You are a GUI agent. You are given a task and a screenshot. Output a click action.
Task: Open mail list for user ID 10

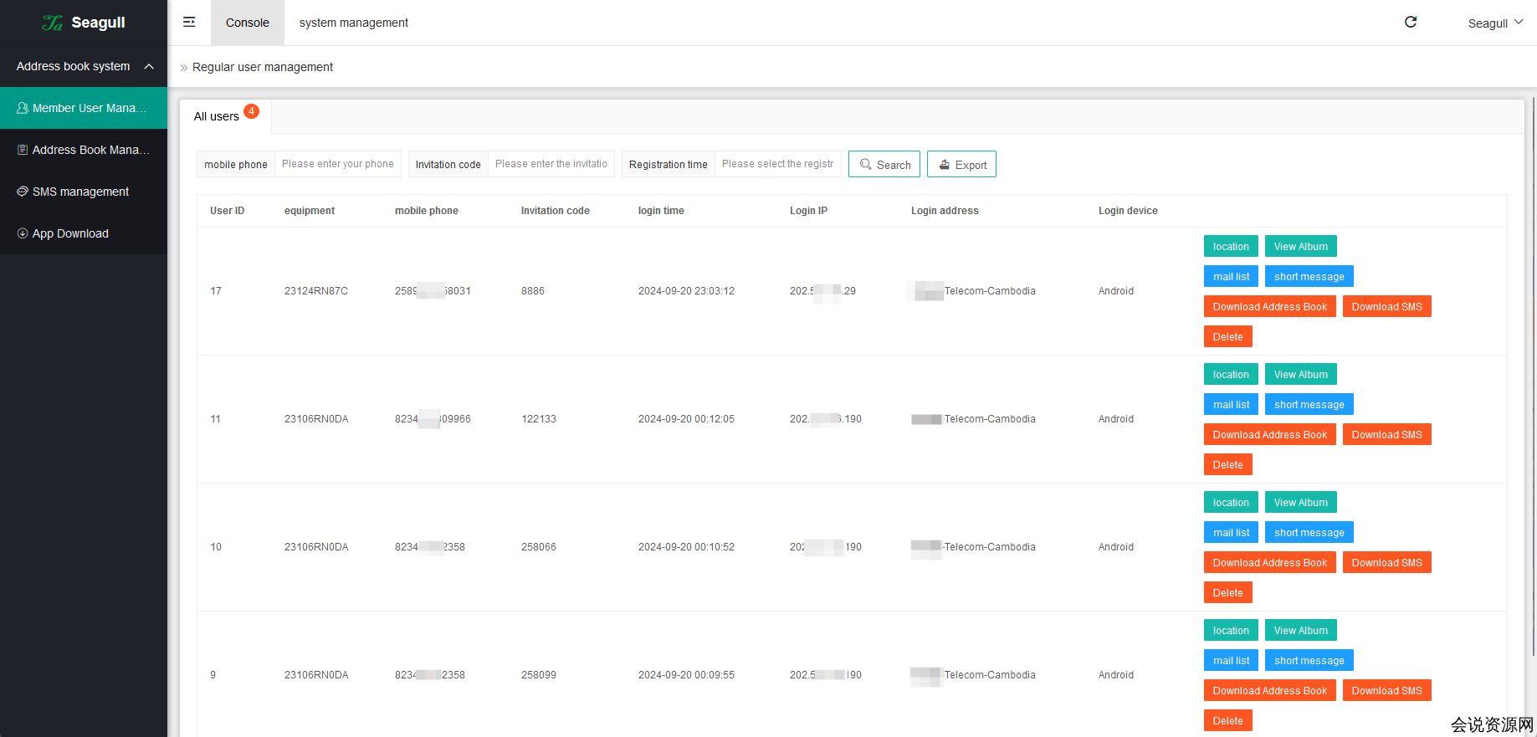(x=1231, y=532)
